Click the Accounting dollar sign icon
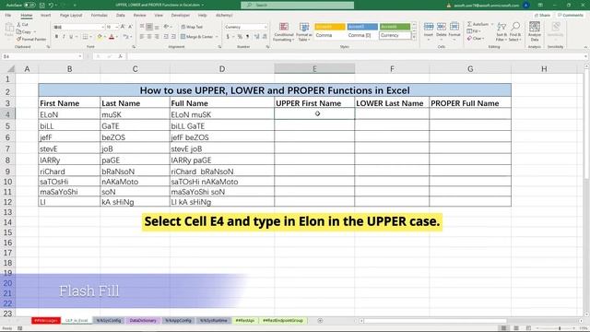Image resolution: width=590 pixels, height=332 pixels. point(228,37)
